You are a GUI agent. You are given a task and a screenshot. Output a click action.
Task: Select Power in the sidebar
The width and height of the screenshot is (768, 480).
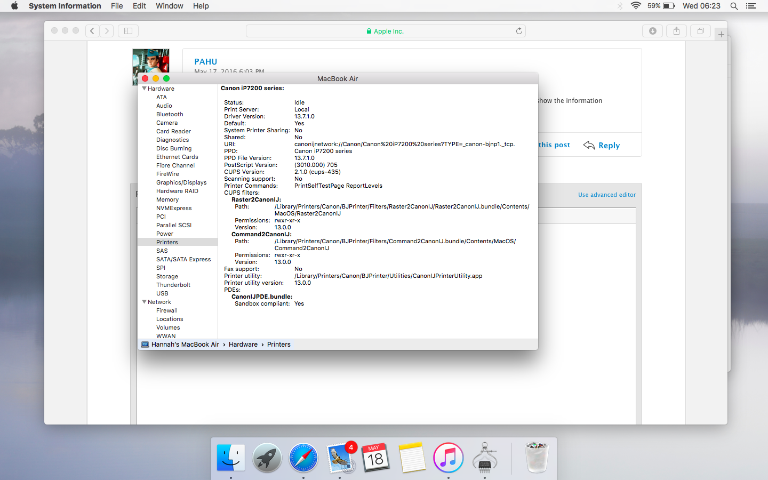pos(165,234)
